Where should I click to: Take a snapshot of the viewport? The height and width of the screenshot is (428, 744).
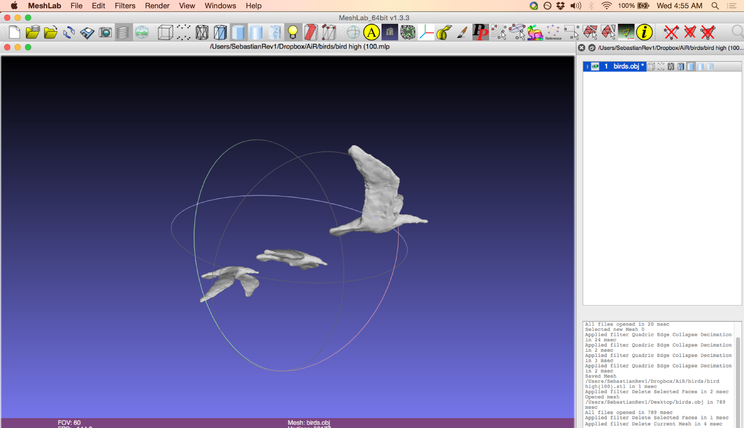click(105, 32)
